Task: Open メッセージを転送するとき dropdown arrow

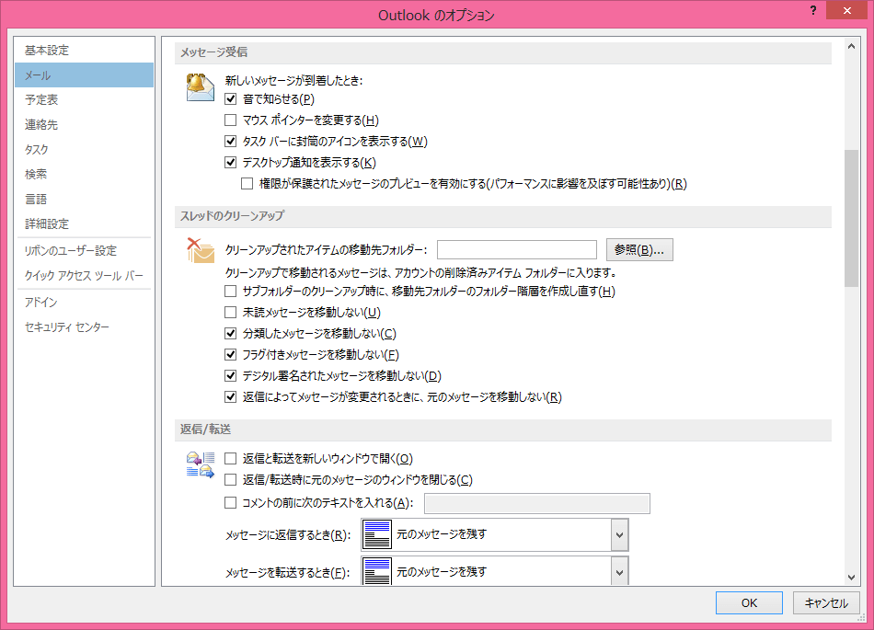Action: pos(619,571)
